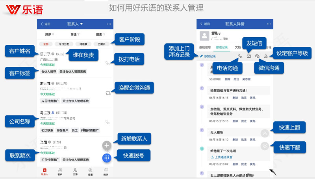Select the 已演示 stage chip

[x=102, y=44]
